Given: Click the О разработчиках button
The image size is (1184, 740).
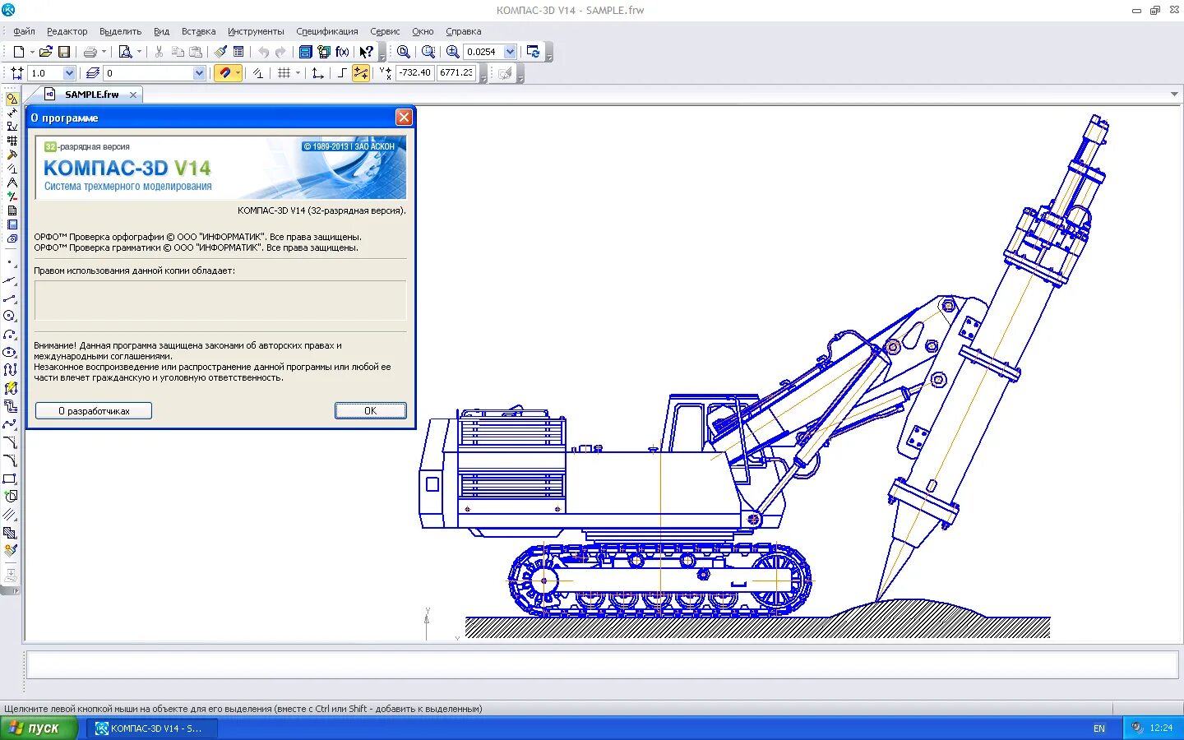Looking at the screenshot, I should pyautogui.click(x=94, y=410).
